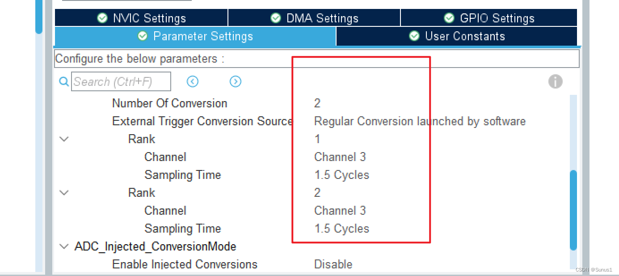Click the info icon above the scrollbar
The height and width of the screenshot is (276, 619).
[555, 81]
